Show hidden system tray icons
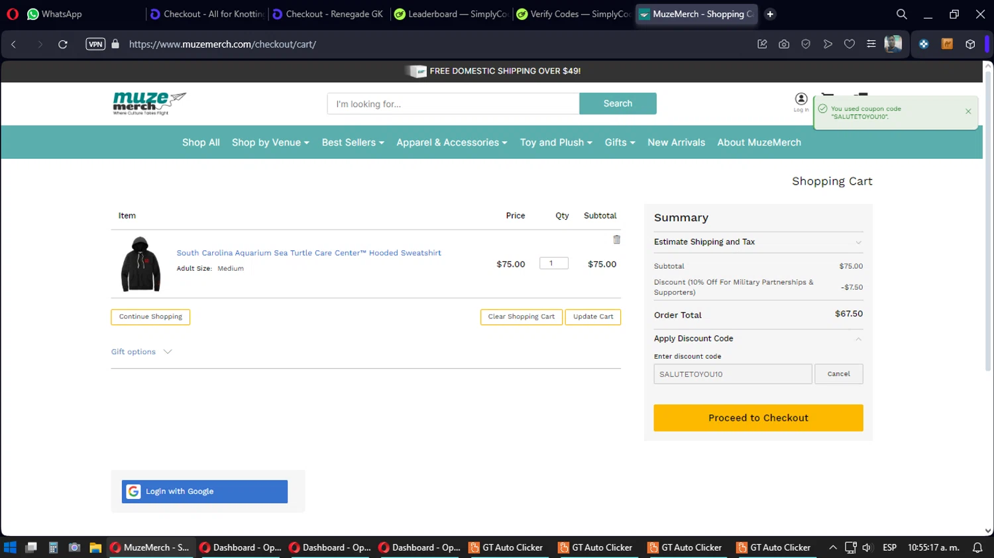 [x=833, y=547]
